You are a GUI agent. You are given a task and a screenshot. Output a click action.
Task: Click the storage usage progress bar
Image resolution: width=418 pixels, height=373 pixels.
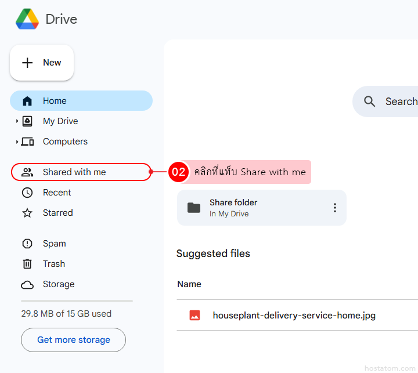coord(77,301)
